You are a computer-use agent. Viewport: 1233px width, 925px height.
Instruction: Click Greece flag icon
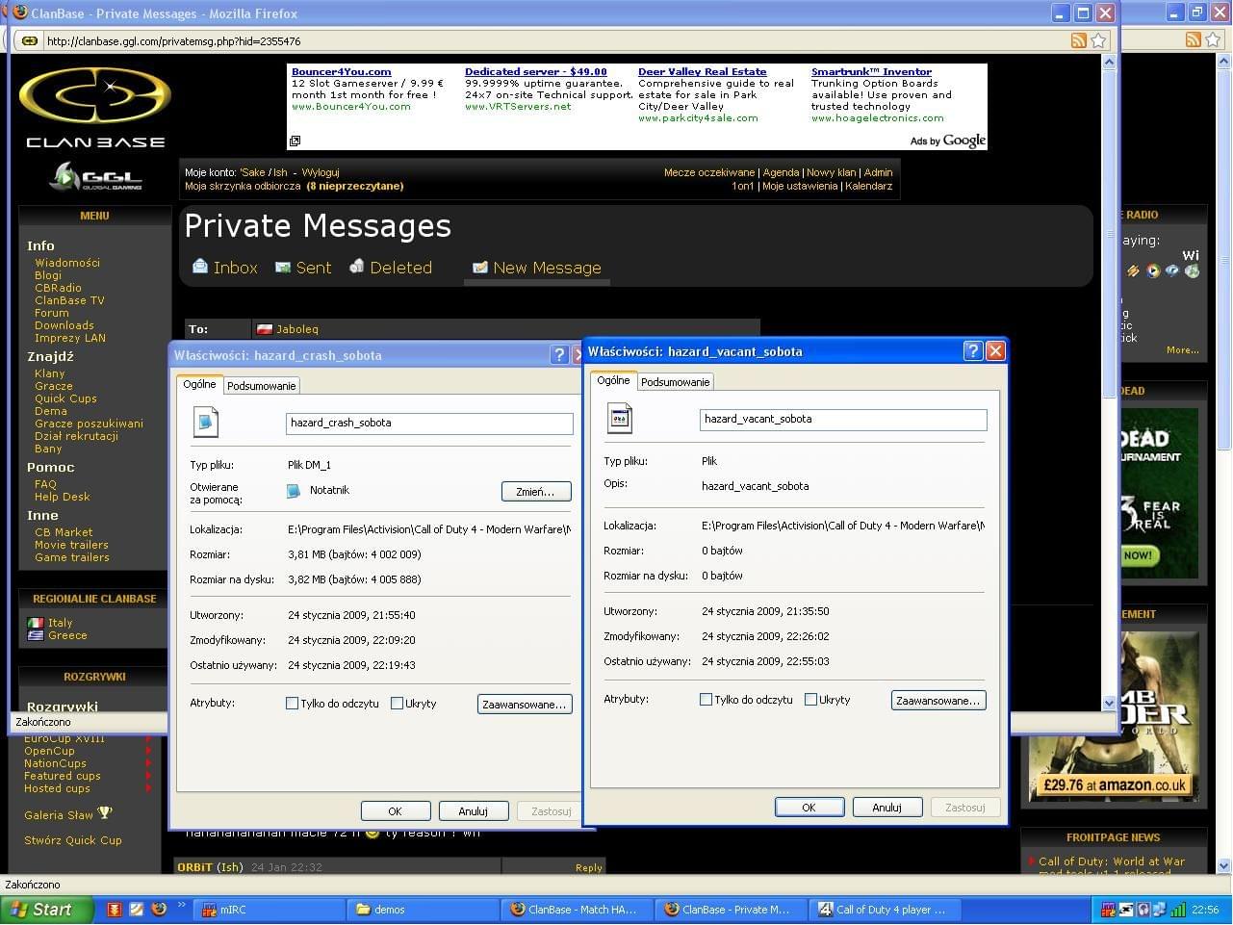pos(36,635)
